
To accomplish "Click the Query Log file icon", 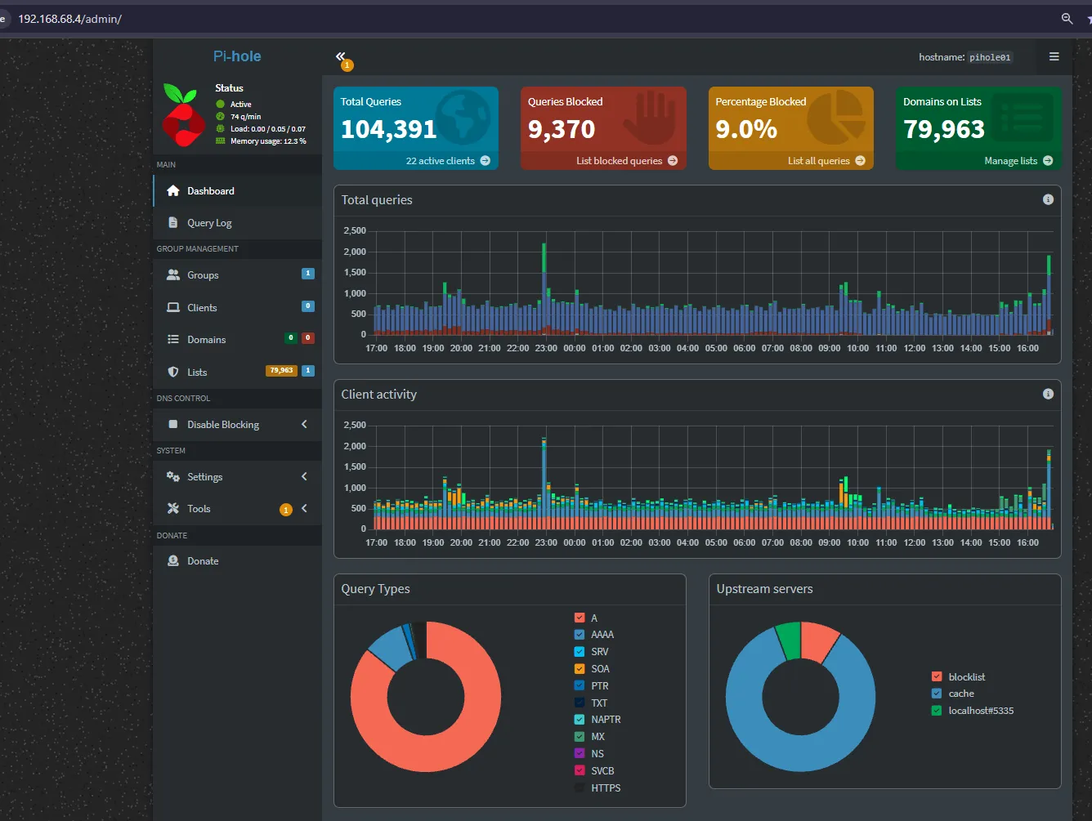I will pos(172,222).
